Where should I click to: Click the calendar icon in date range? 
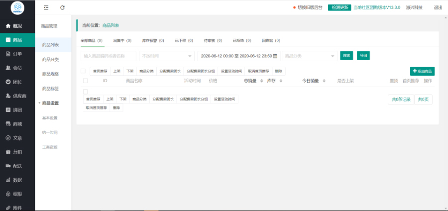[x=275, y=56]
